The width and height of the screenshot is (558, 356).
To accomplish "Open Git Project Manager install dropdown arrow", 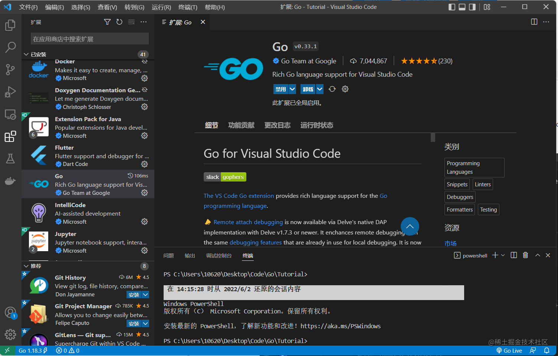I will (x=145, y=323).
